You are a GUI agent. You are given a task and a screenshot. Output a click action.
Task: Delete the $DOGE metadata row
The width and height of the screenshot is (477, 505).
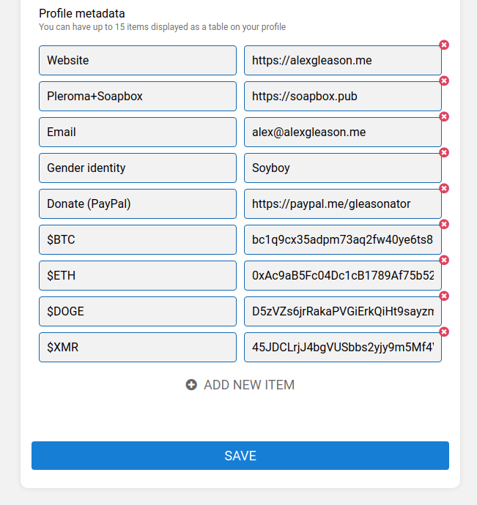444,296
